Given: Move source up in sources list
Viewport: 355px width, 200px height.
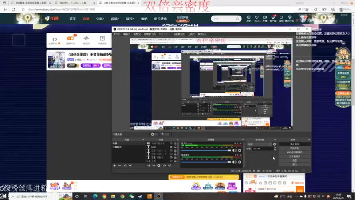Looking at the screenshot, I should (x=165, y=166).
